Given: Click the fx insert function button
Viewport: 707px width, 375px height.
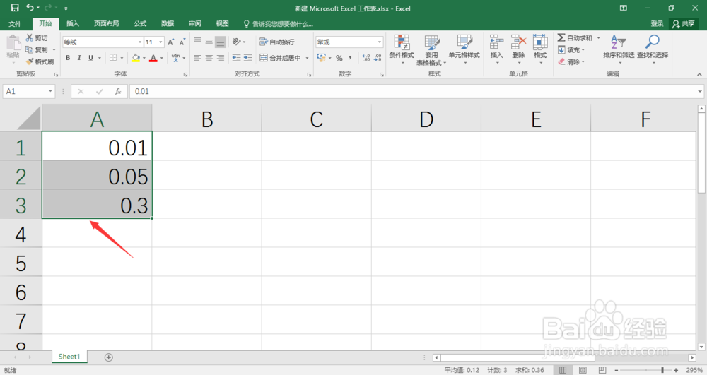Looking at the screenshot, I should (117, 91).
